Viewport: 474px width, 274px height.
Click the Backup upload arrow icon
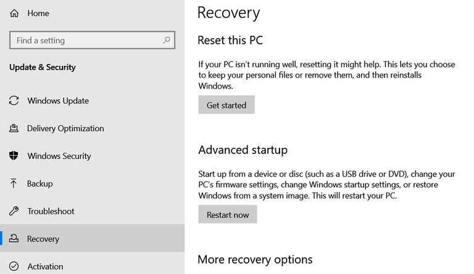pos(14,183)
